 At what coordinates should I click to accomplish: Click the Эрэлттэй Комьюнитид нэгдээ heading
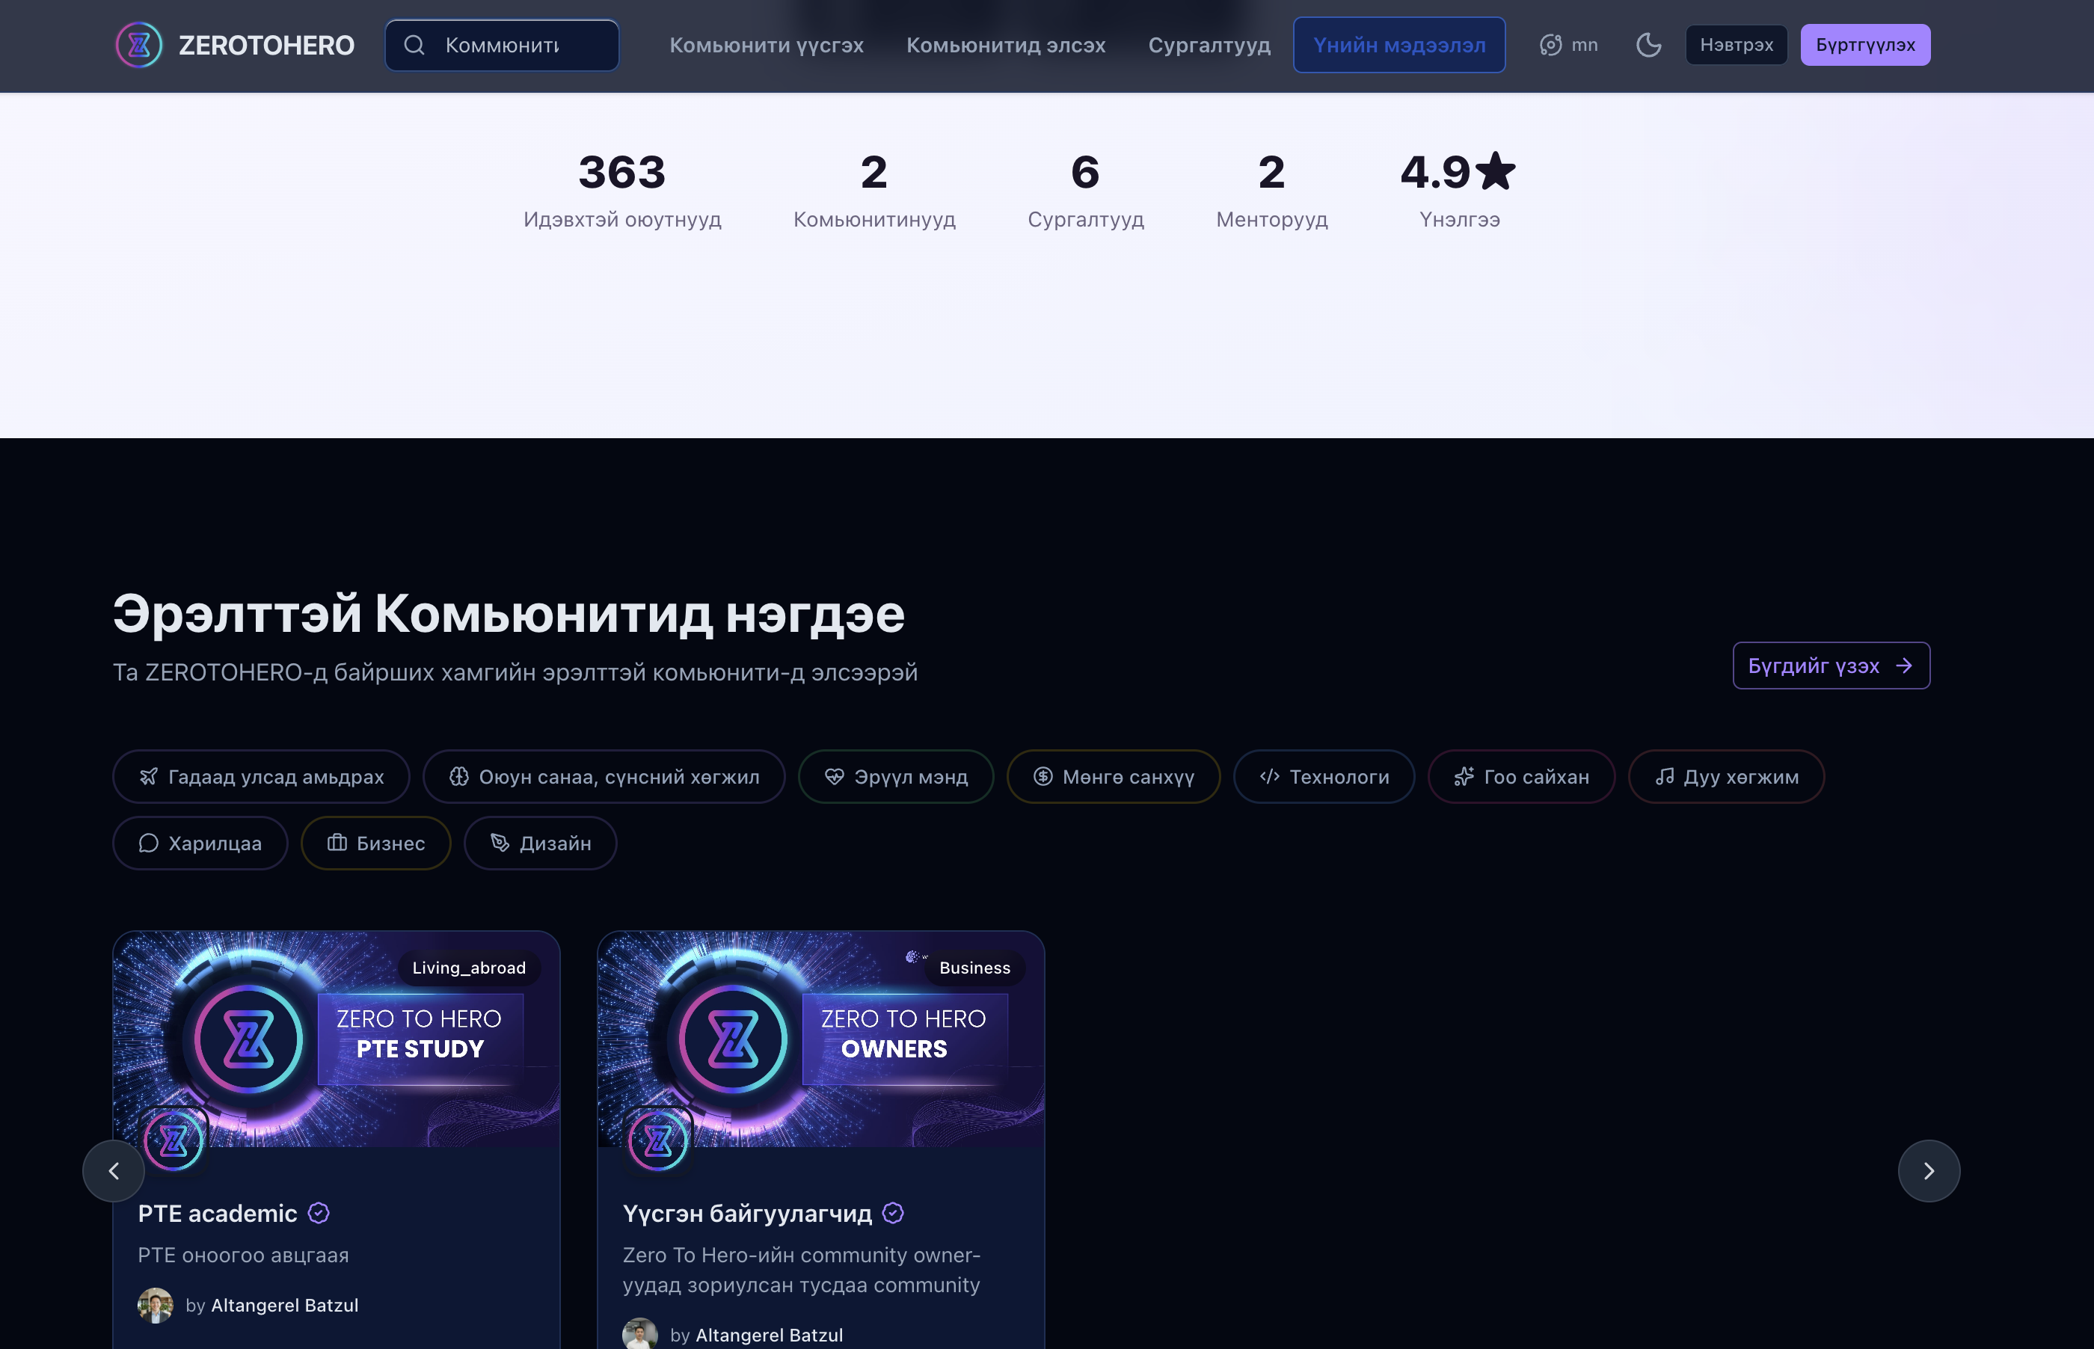click(509, 613)
